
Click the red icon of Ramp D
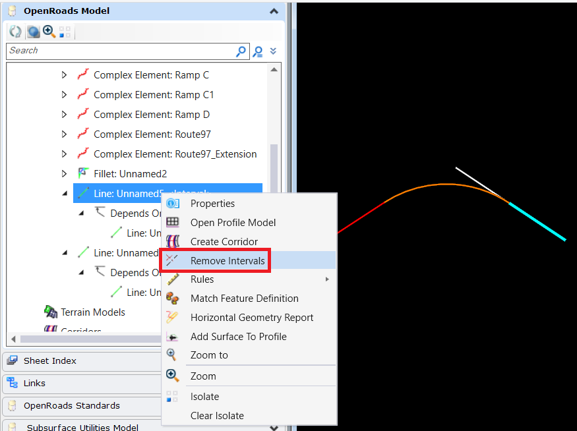tap(83, 114)
